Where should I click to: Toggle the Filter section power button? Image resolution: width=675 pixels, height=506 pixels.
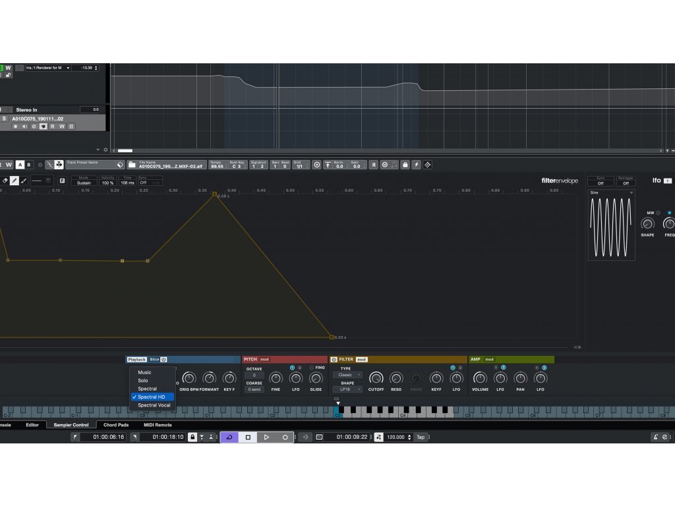[334, 359]
